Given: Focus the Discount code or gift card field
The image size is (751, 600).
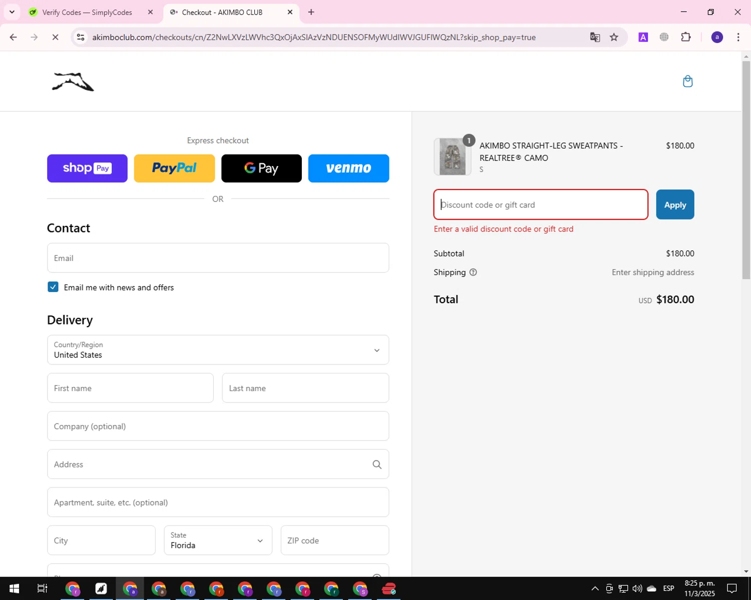Looking at the screenshot, I should click(x=541, y=204).
